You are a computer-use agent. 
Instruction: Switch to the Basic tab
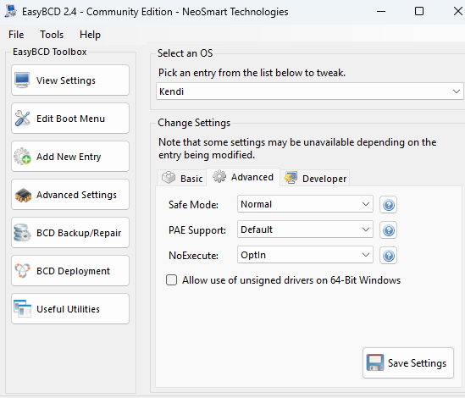tap(182, 178)
